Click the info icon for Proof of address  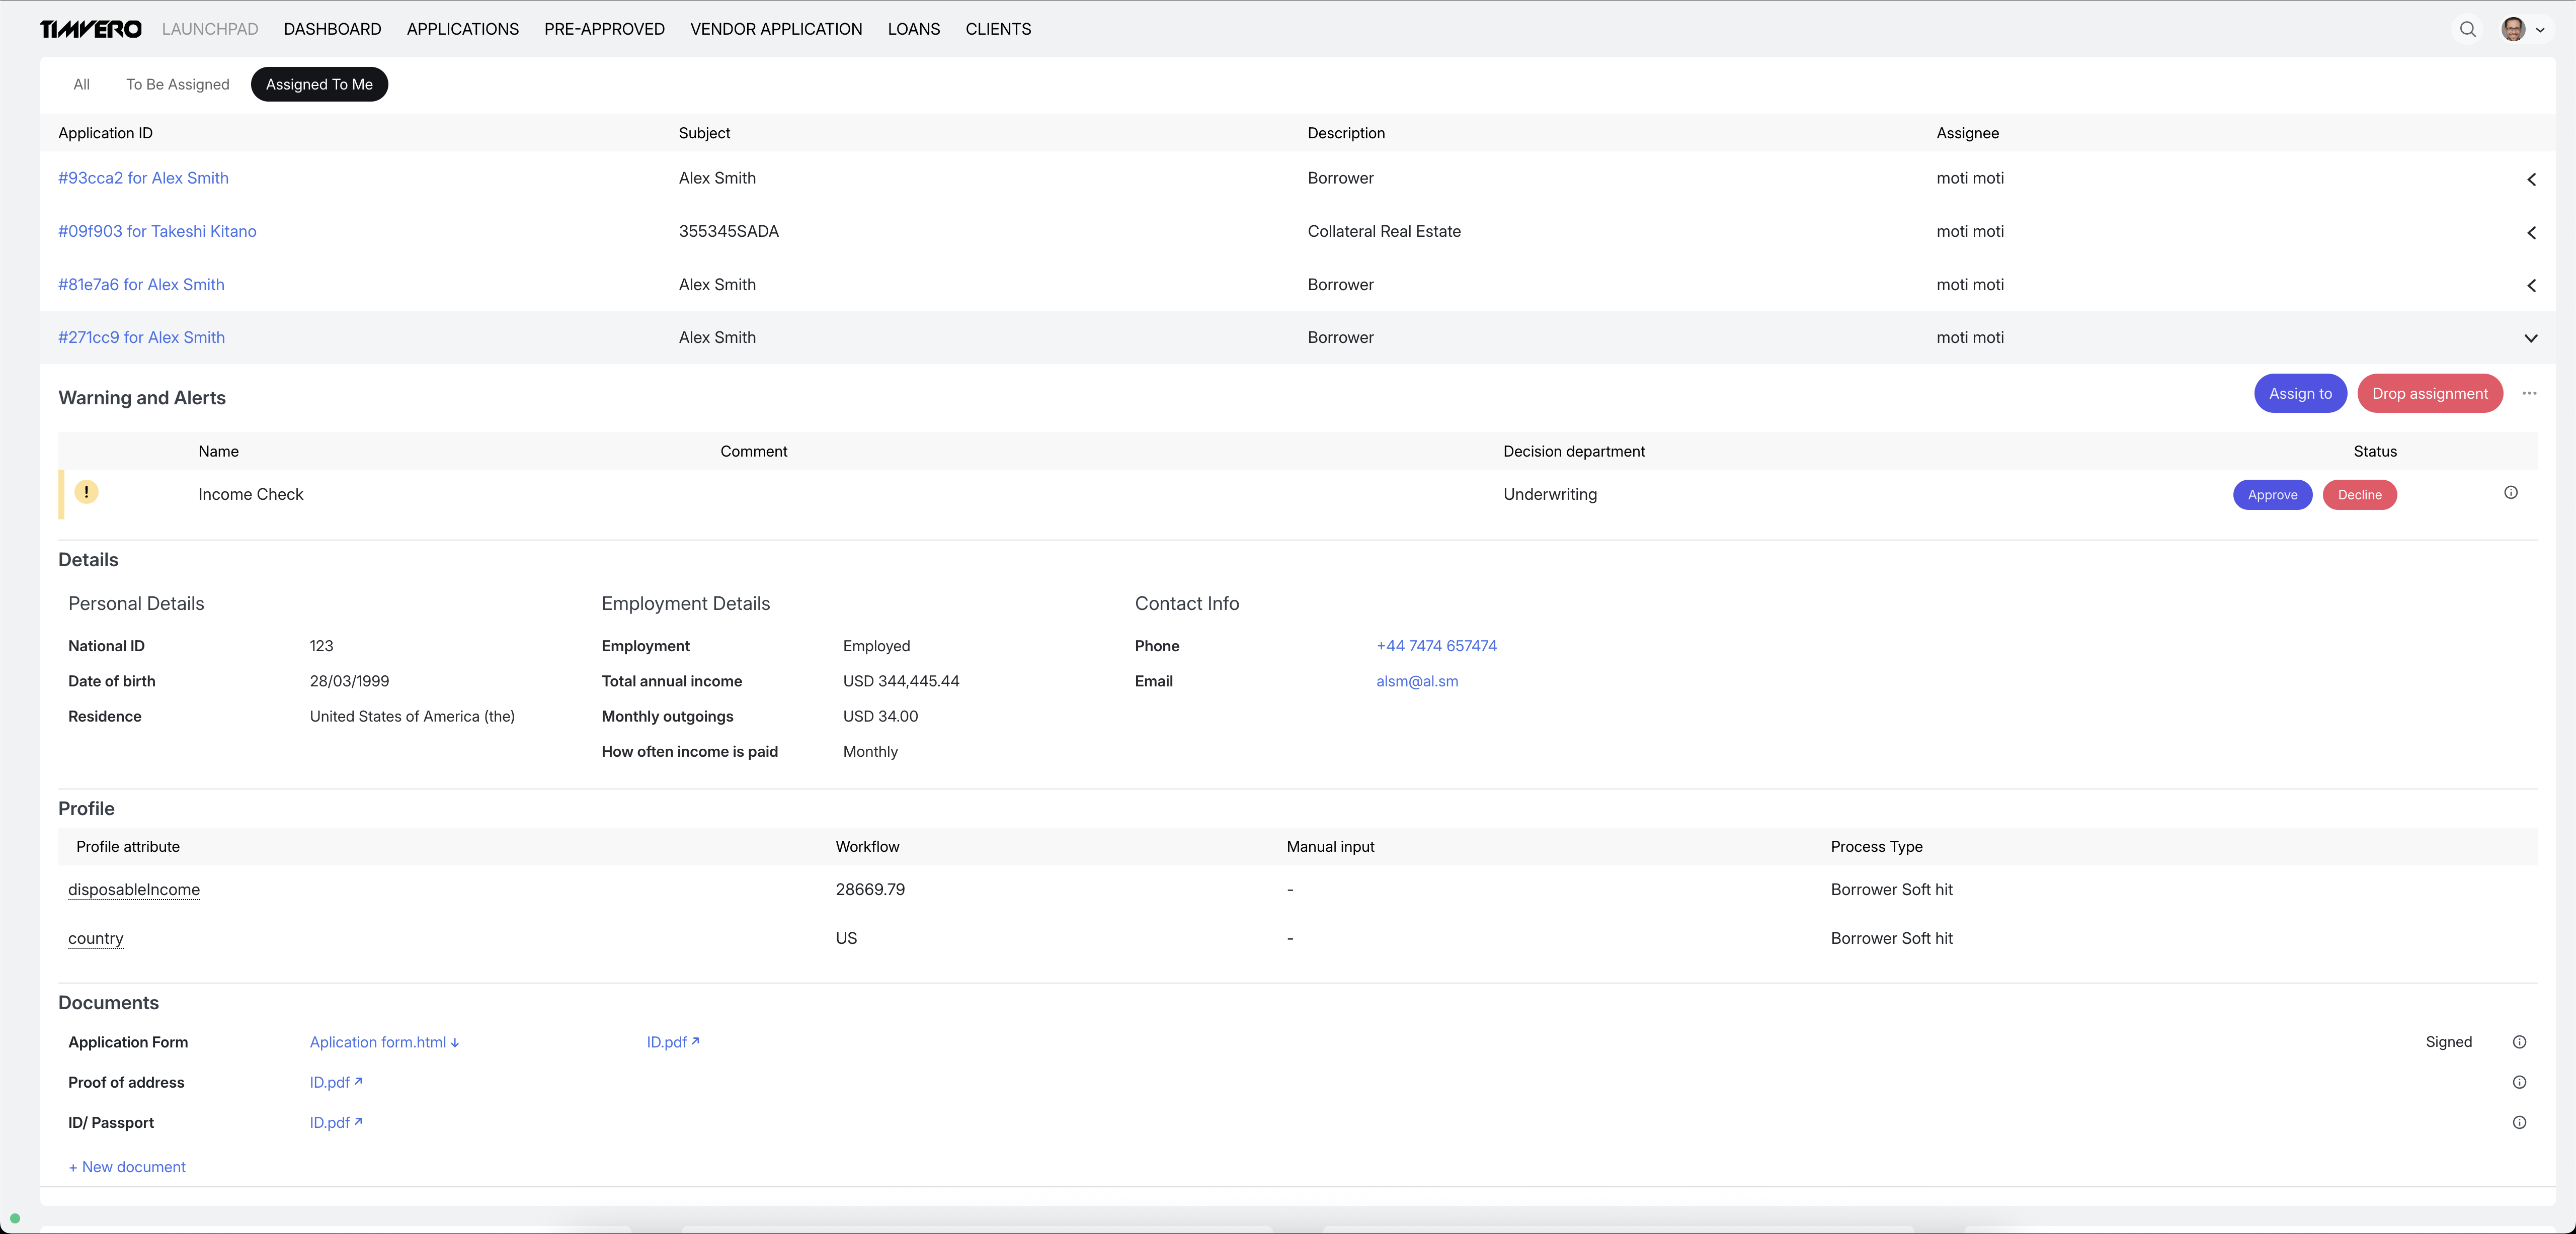[x=2519, y=1082]
